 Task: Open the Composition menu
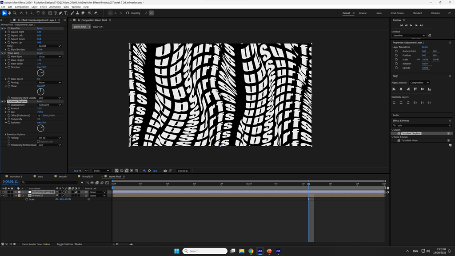tap(22, 7)
